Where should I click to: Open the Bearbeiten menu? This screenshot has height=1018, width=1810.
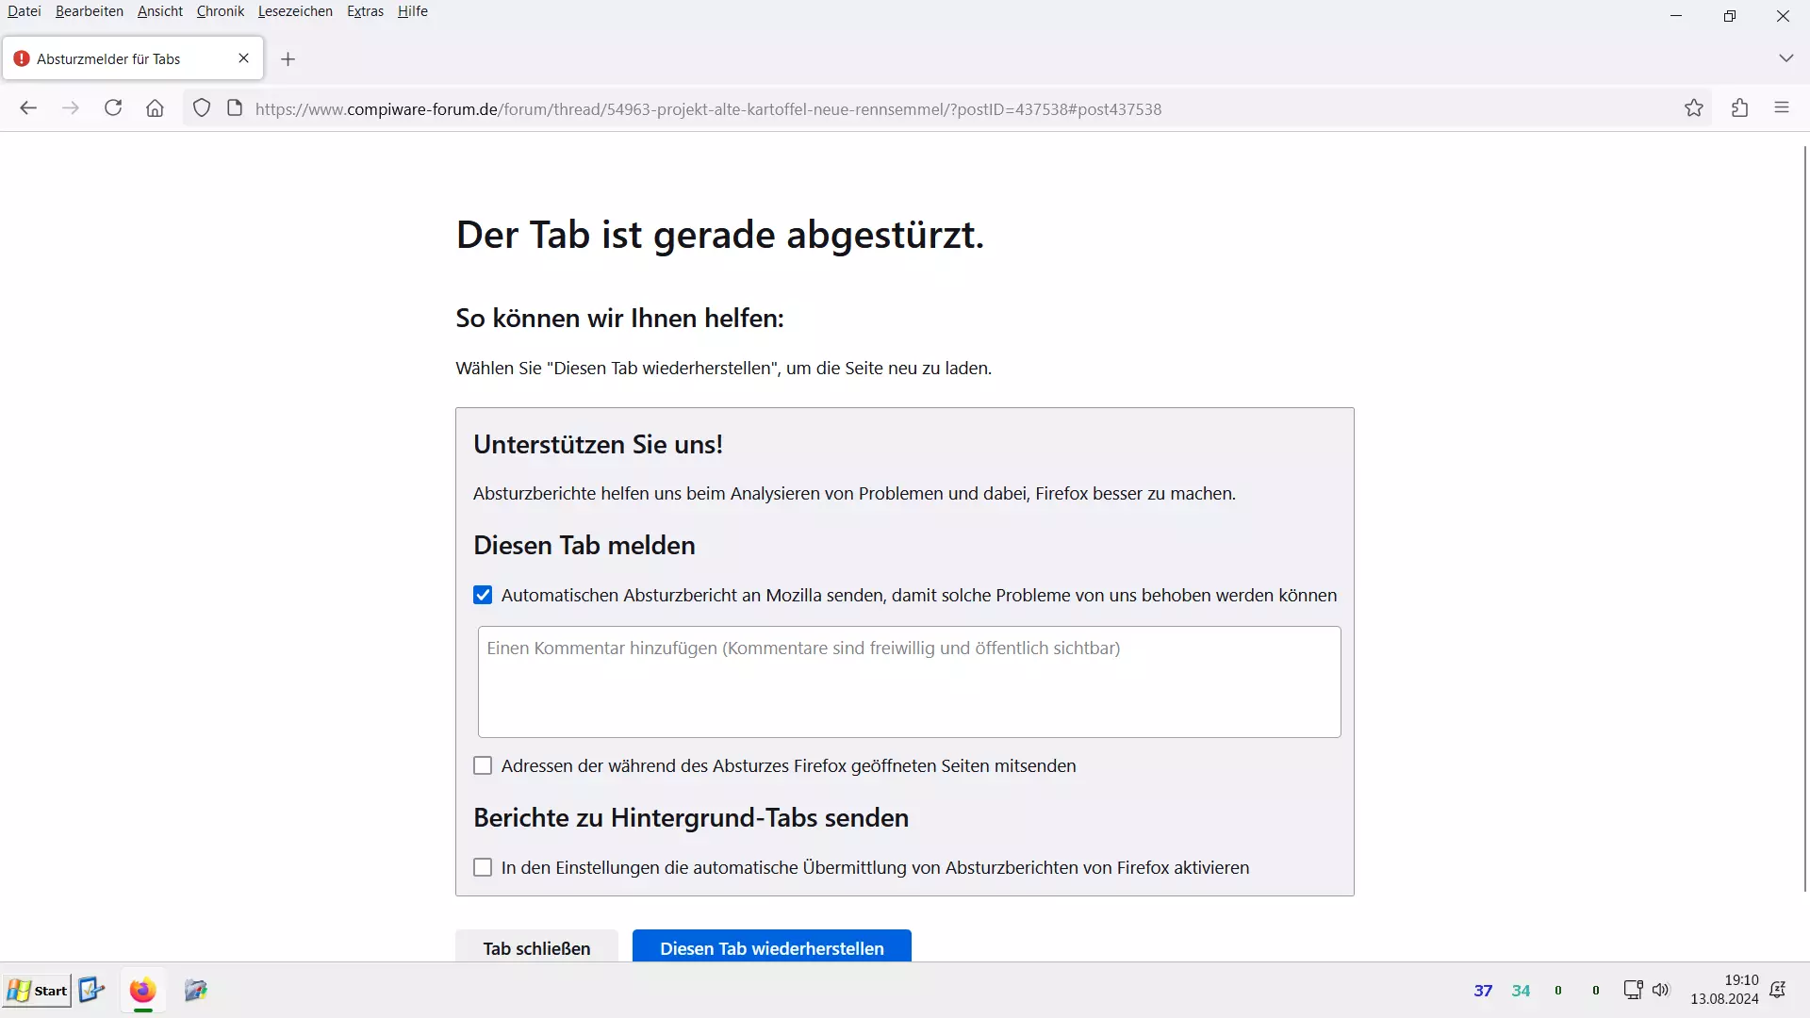pyautogui.click(x=90, y=11)
